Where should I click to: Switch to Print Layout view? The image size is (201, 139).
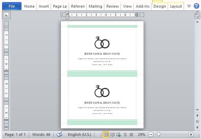(x=106, y=134)
